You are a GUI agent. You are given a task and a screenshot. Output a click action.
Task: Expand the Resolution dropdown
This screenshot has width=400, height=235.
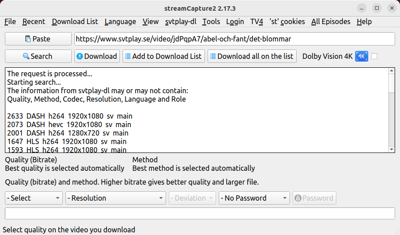pos(116,198)
